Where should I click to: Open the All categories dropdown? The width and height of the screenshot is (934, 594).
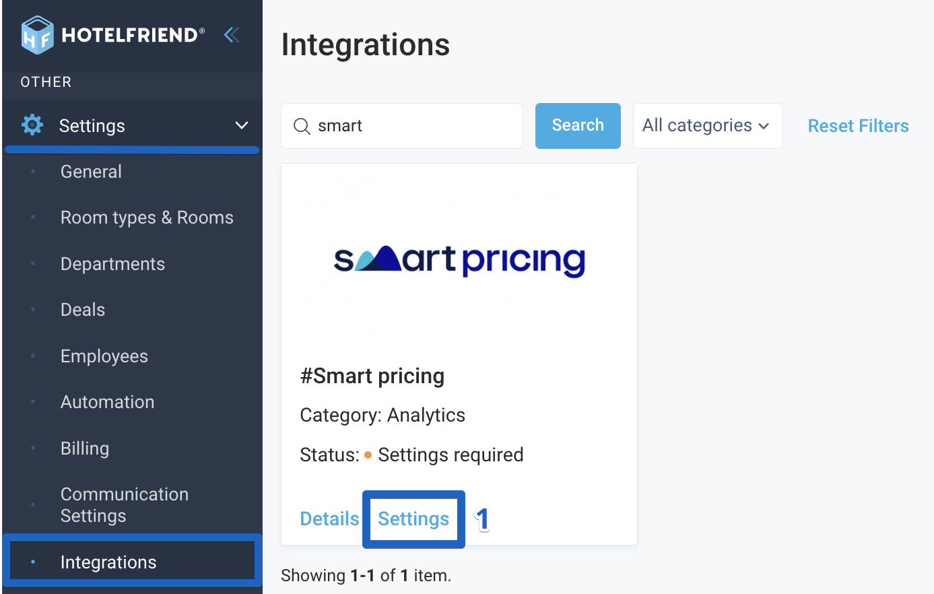[x=708, y=126]
